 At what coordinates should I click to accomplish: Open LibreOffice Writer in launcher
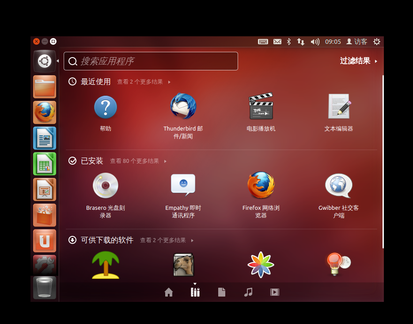(x=45, y=138)
